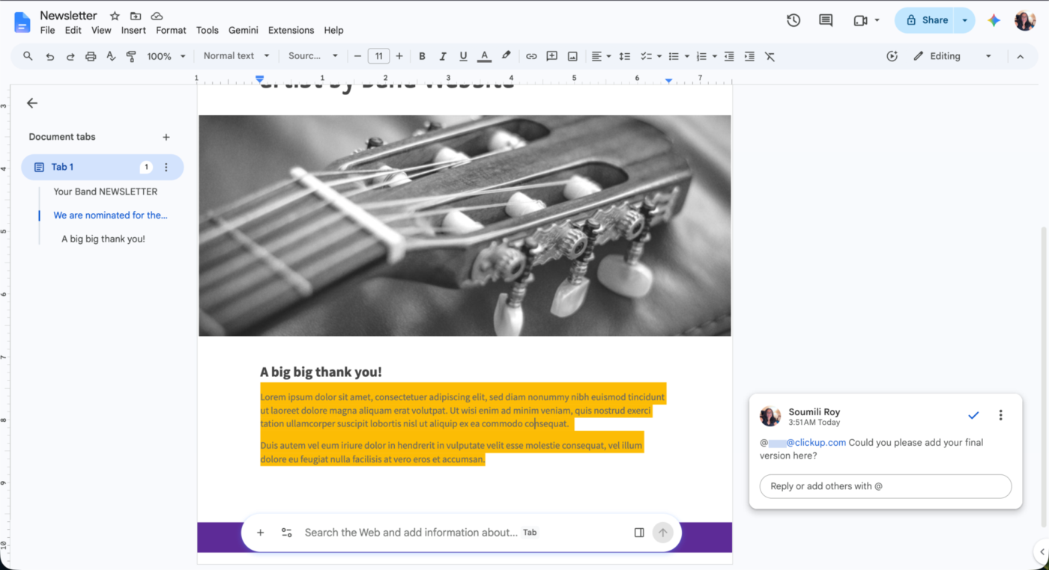Toggle bold formatting
The image size is (1049, 570).
pos(422,56)
